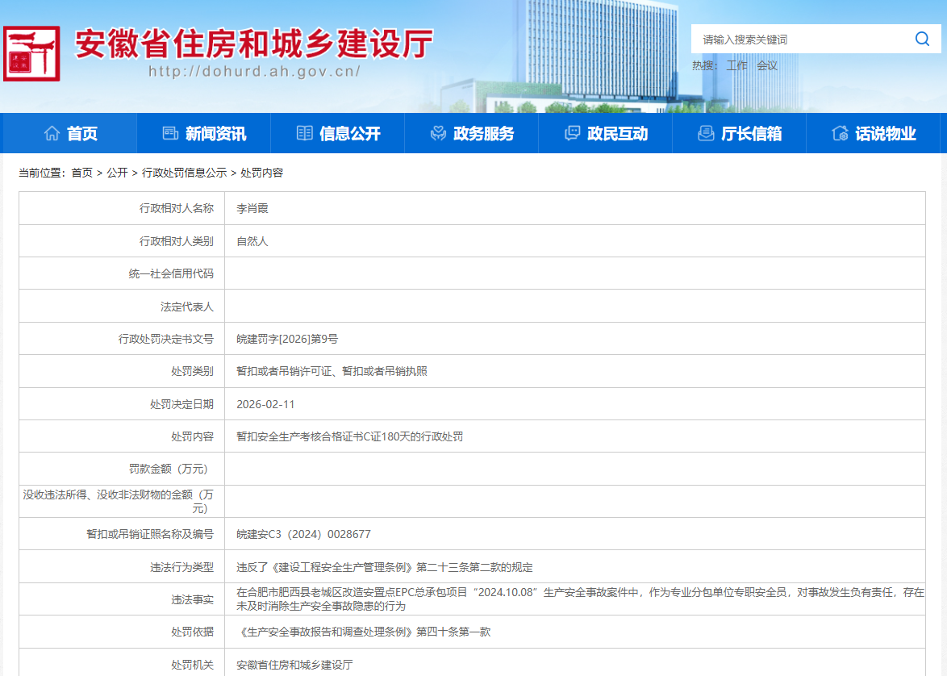
Task: Go to the 政务服务 section
Action: click(x=483, y=134)
